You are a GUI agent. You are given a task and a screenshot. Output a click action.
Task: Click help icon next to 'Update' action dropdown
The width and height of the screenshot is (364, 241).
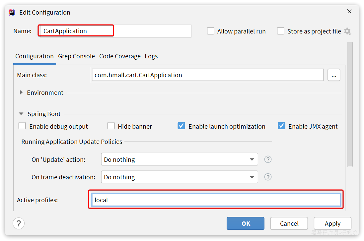[268, 159]
